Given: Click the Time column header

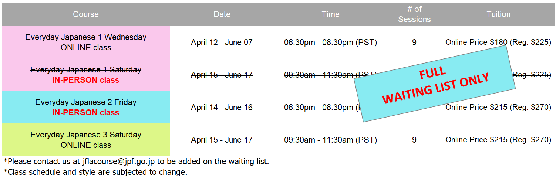Looking at the screenshot, I should 330,14.
